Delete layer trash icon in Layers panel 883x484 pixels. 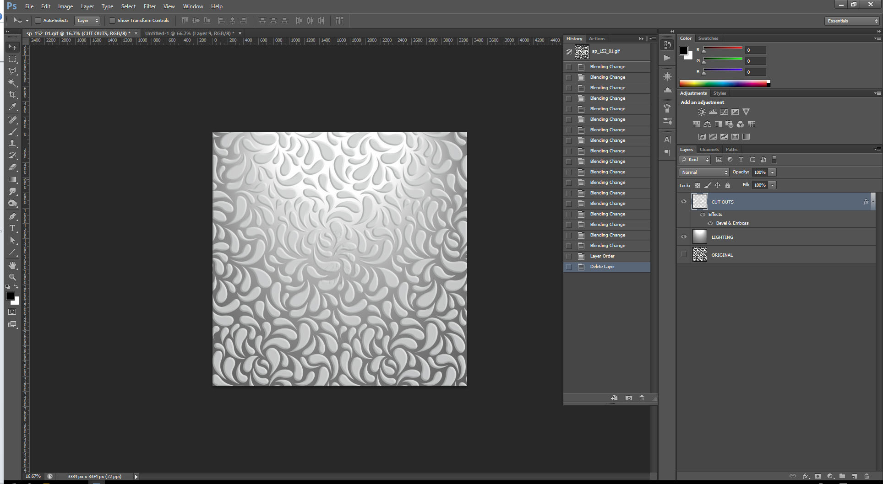pyautogui.click(x=867, y=476)
